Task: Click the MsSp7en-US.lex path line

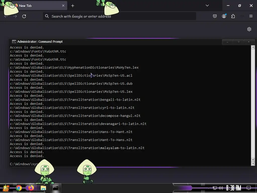Action: 71,91
